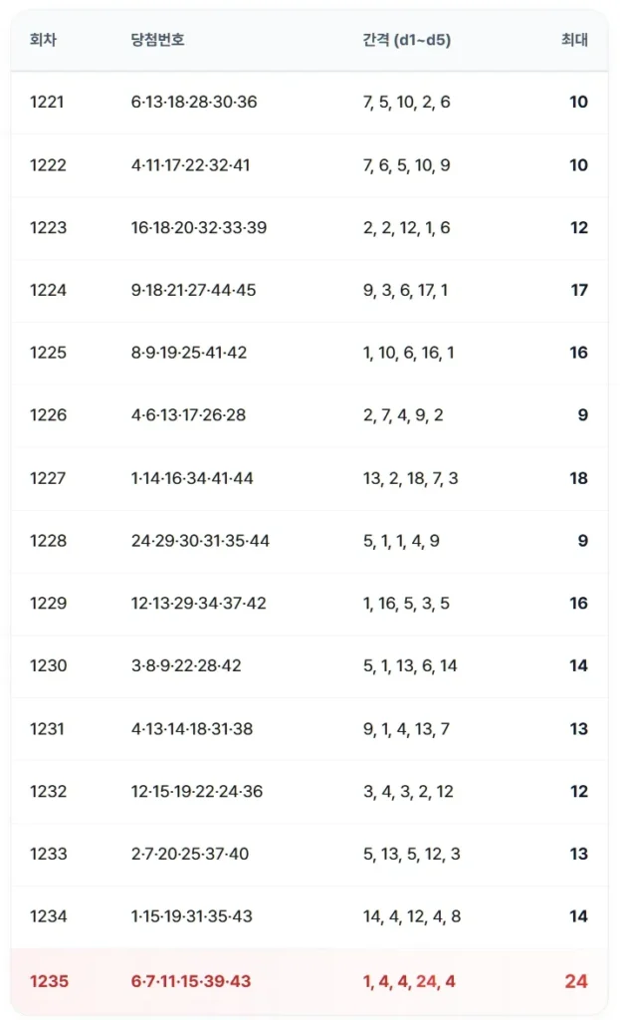Click round number 1230
This screenshot has width=620, height=1020.
click(48, 665)
